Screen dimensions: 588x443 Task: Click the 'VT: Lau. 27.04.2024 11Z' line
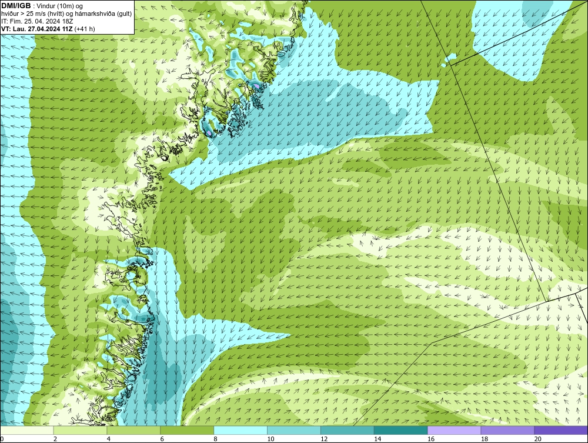(x=37, y=29)
